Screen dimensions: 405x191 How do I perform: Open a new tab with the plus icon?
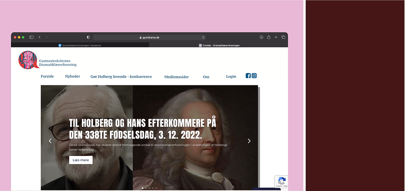tap(276, 38)
